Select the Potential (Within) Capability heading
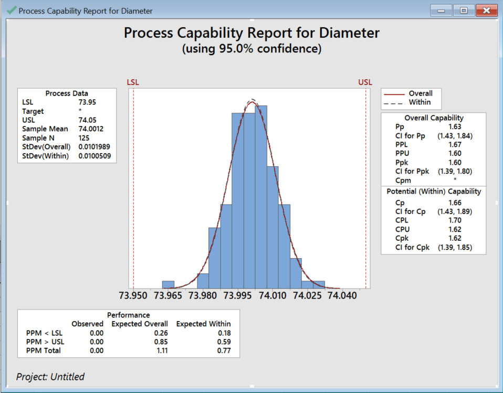This screenshot has height=393, width=503. (434, 192)
